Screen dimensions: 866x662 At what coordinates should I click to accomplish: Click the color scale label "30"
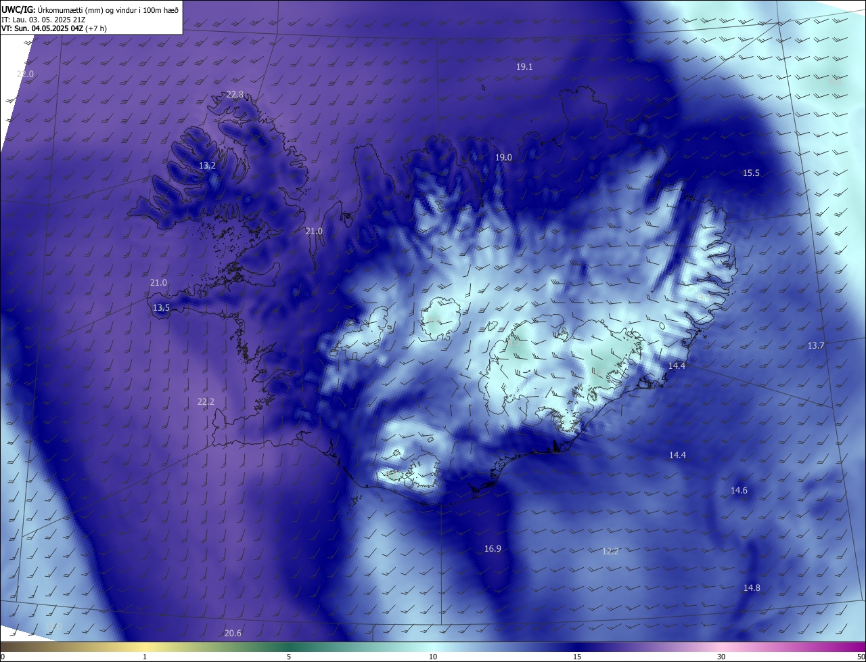tap(721, 657)
